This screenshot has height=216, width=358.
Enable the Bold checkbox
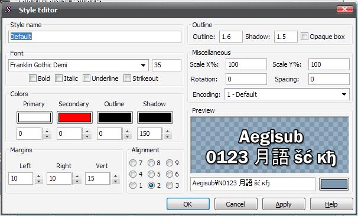[32, 78]
